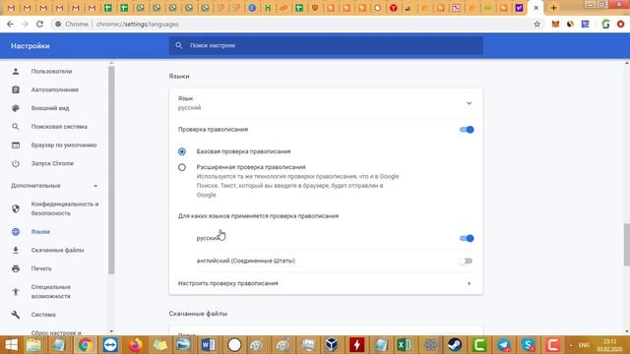Click the Скачанные файлы section heading
The height and width of the screenshot is (354, 630).
pyautogui.click(x=198, y=314)
